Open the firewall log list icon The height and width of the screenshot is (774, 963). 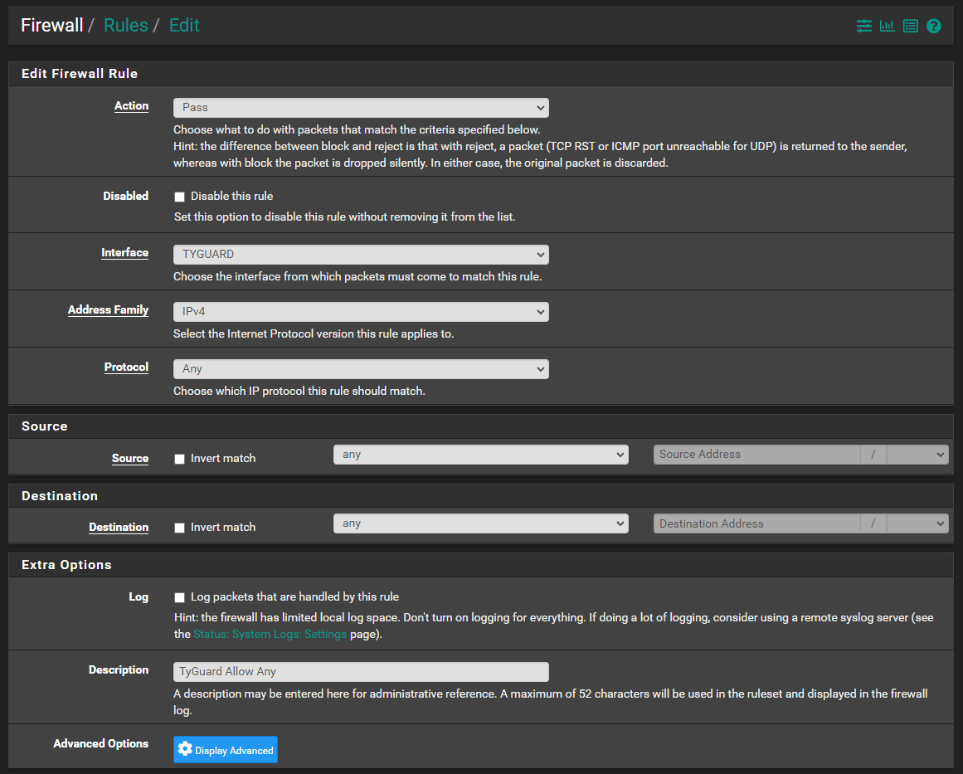pyautogui.click(x=910, y=26)
